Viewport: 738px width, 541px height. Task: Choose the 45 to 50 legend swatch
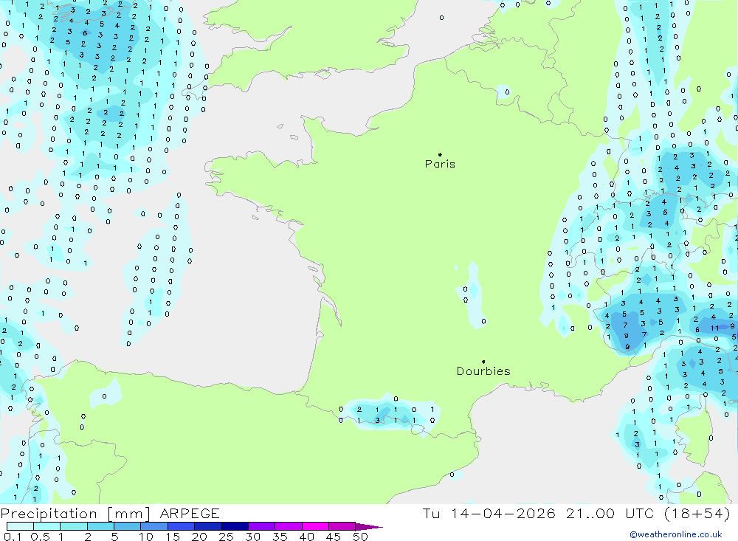[x=342, y=526]
